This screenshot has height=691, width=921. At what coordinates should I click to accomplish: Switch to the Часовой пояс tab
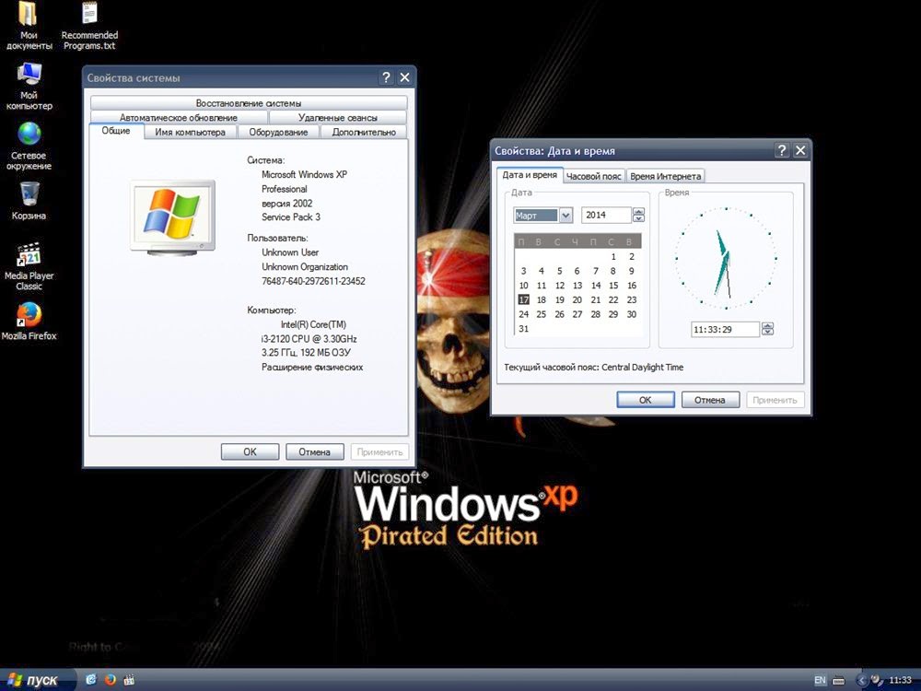click(592, 175)
